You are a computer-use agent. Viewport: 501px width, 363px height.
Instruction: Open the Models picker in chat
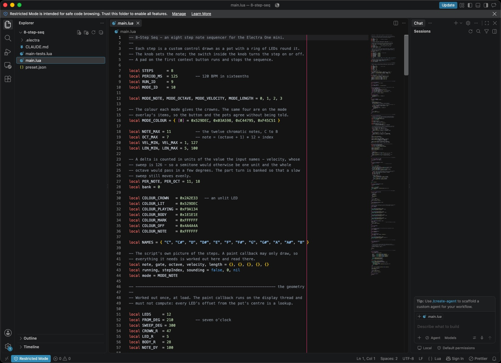tap(451, 338)
